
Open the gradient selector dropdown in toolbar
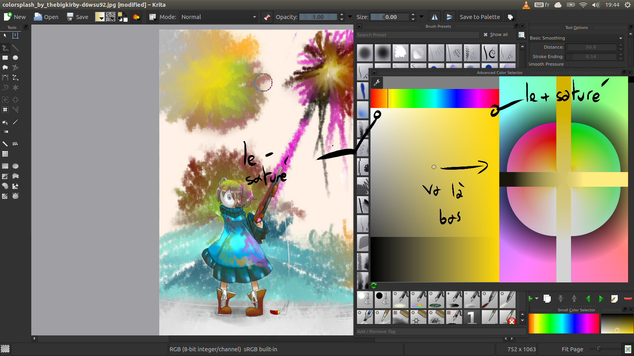coord(100,17)
